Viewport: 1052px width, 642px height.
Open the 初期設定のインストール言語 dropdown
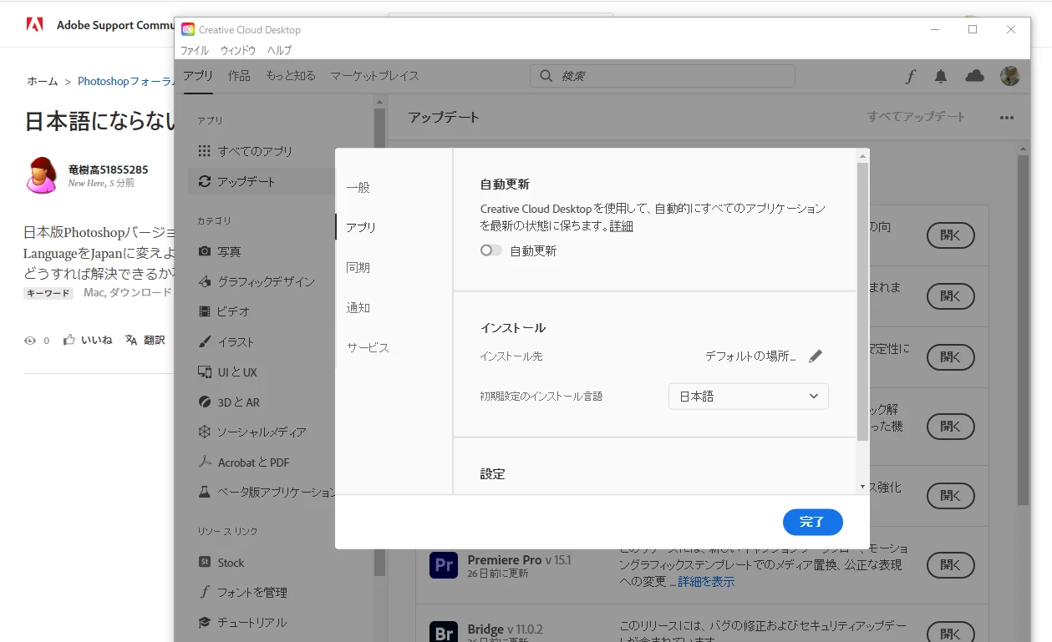click(749, 397)
